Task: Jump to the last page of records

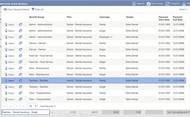Action: click(x=23, y=106)
